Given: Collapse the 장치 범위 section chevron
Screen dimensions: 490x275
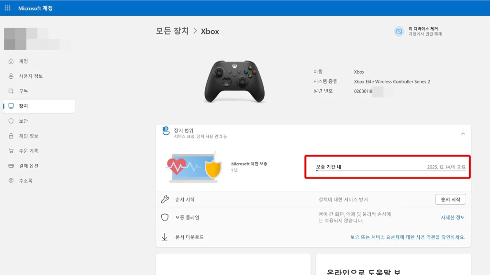Looking at the screenshot, I should [x=463, y=134].
